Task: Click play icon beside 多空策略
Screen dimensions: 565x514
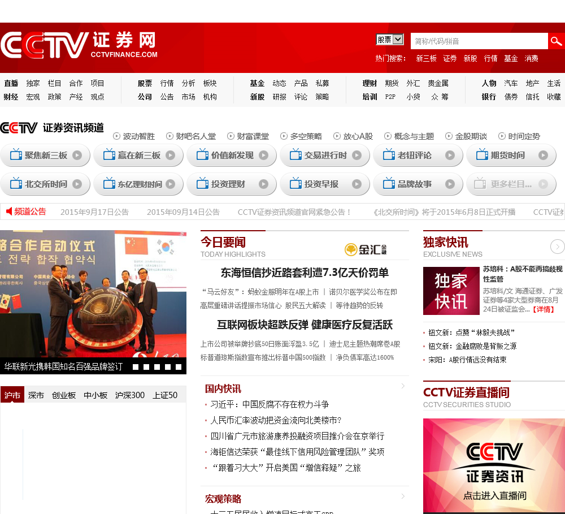Action: (x=284, y=136)
